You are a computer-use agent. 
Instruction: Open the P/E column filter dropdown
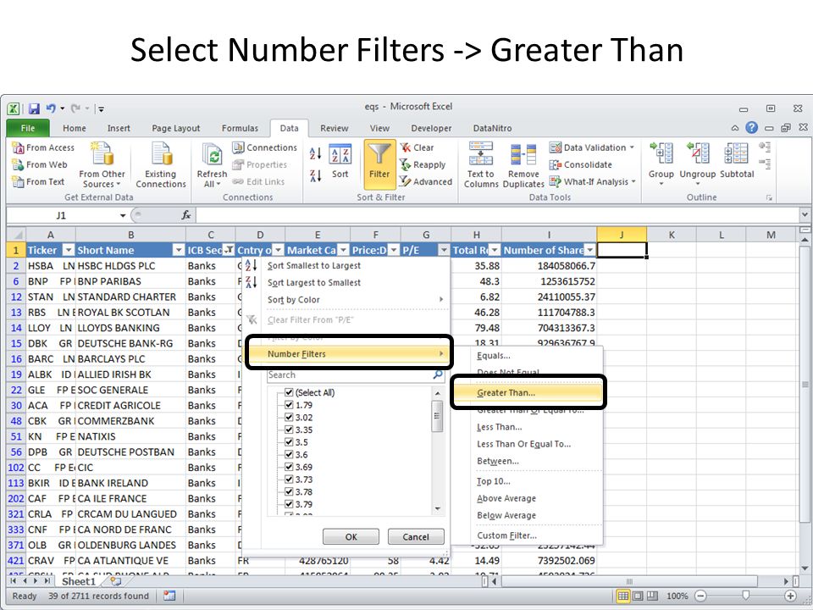(x=444, y=251)
